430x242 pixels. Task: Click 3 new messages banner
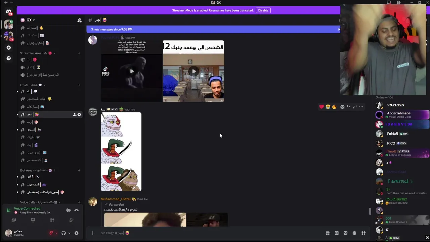tap(213, 29)
